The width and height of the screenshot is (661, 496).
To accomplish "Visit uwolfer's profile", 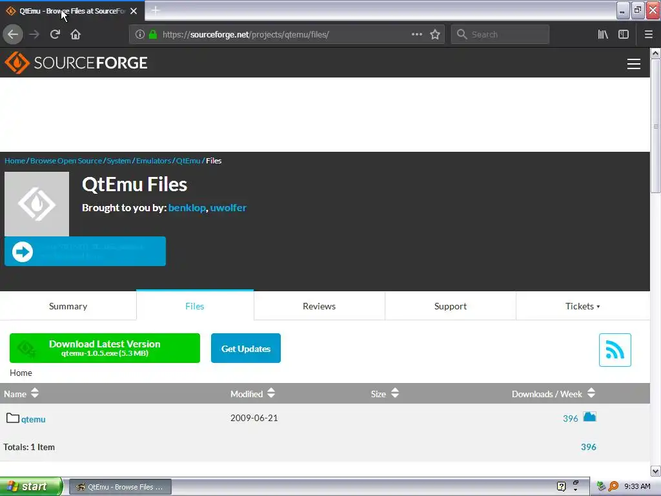I will pos(228,207).
